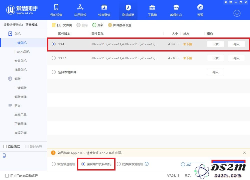
Task: Click the 大小 column header
Action: pos(175,34)
